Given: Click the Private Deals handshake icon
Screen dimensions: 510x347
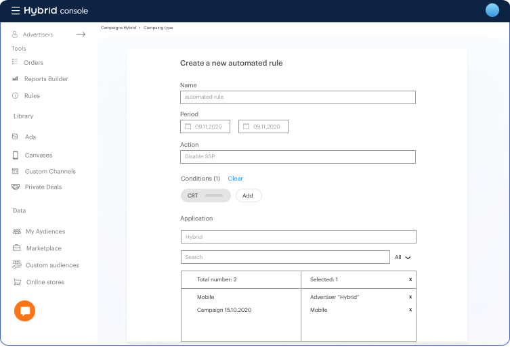Looking at the screenshot, I should pos(16,187).
